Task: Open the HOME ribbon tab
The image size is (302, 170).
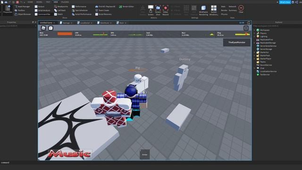Action: (x=30, y=2)
